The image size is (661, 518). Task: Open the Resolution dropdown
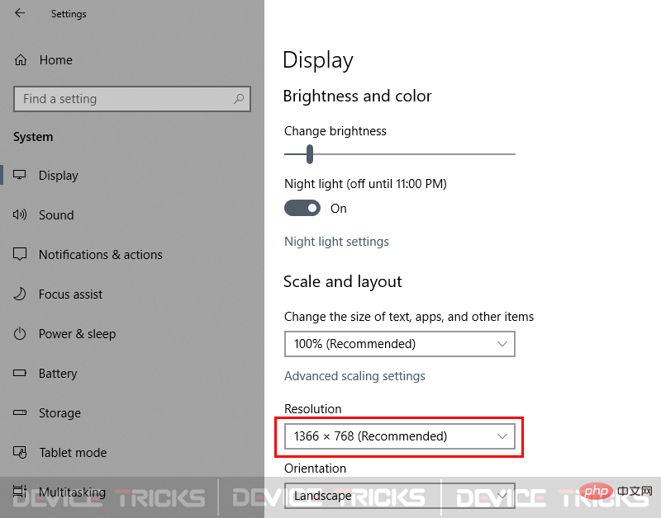pos(400,436)
